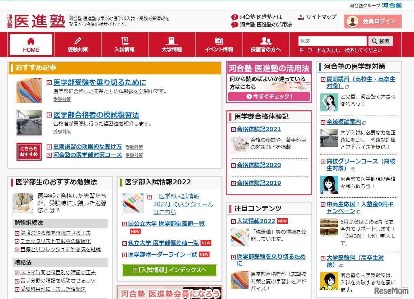414x299 pixels.
Task: Click the red exclamation icon beside 医進塾の活用法
Action: coord(235,25)
